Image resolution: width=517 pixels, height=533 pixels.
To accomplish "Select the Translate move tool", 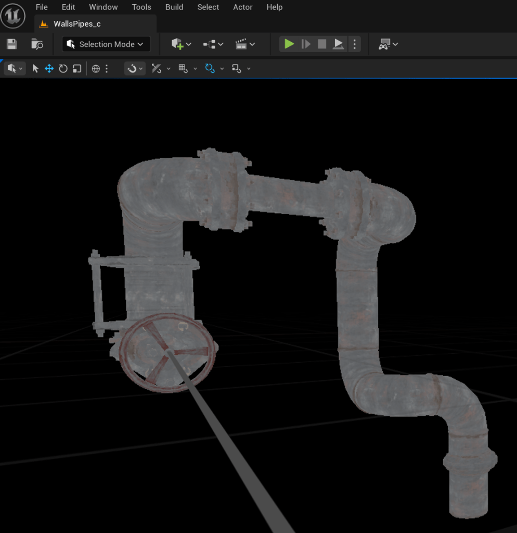I will (x=49, y=69).
